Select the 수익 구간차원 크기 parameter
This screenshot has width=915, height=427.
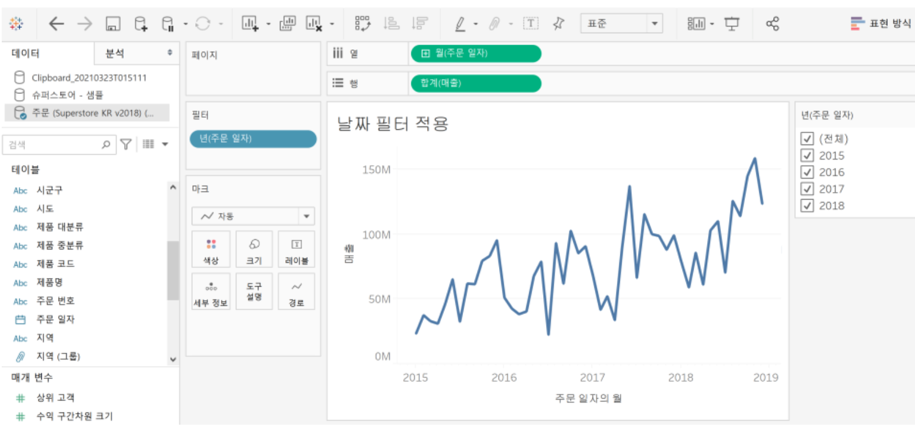(x=74, y=417)
